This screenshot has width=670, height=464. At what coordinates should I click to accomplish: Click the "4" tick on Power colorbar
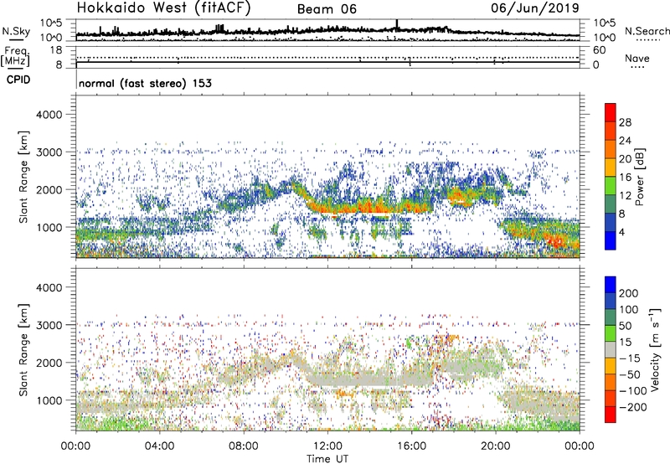point(622,232)
